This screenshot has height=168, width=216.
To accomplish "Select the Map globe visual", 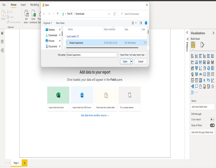I will [192, 74].
